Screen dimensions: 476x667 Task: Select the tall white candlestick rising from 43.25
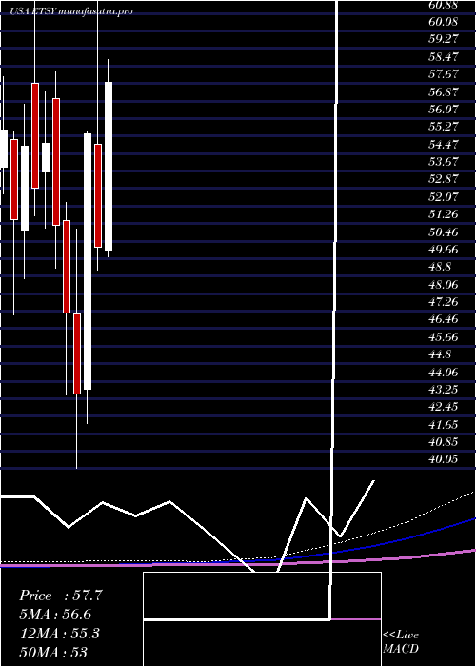point(88,261)
